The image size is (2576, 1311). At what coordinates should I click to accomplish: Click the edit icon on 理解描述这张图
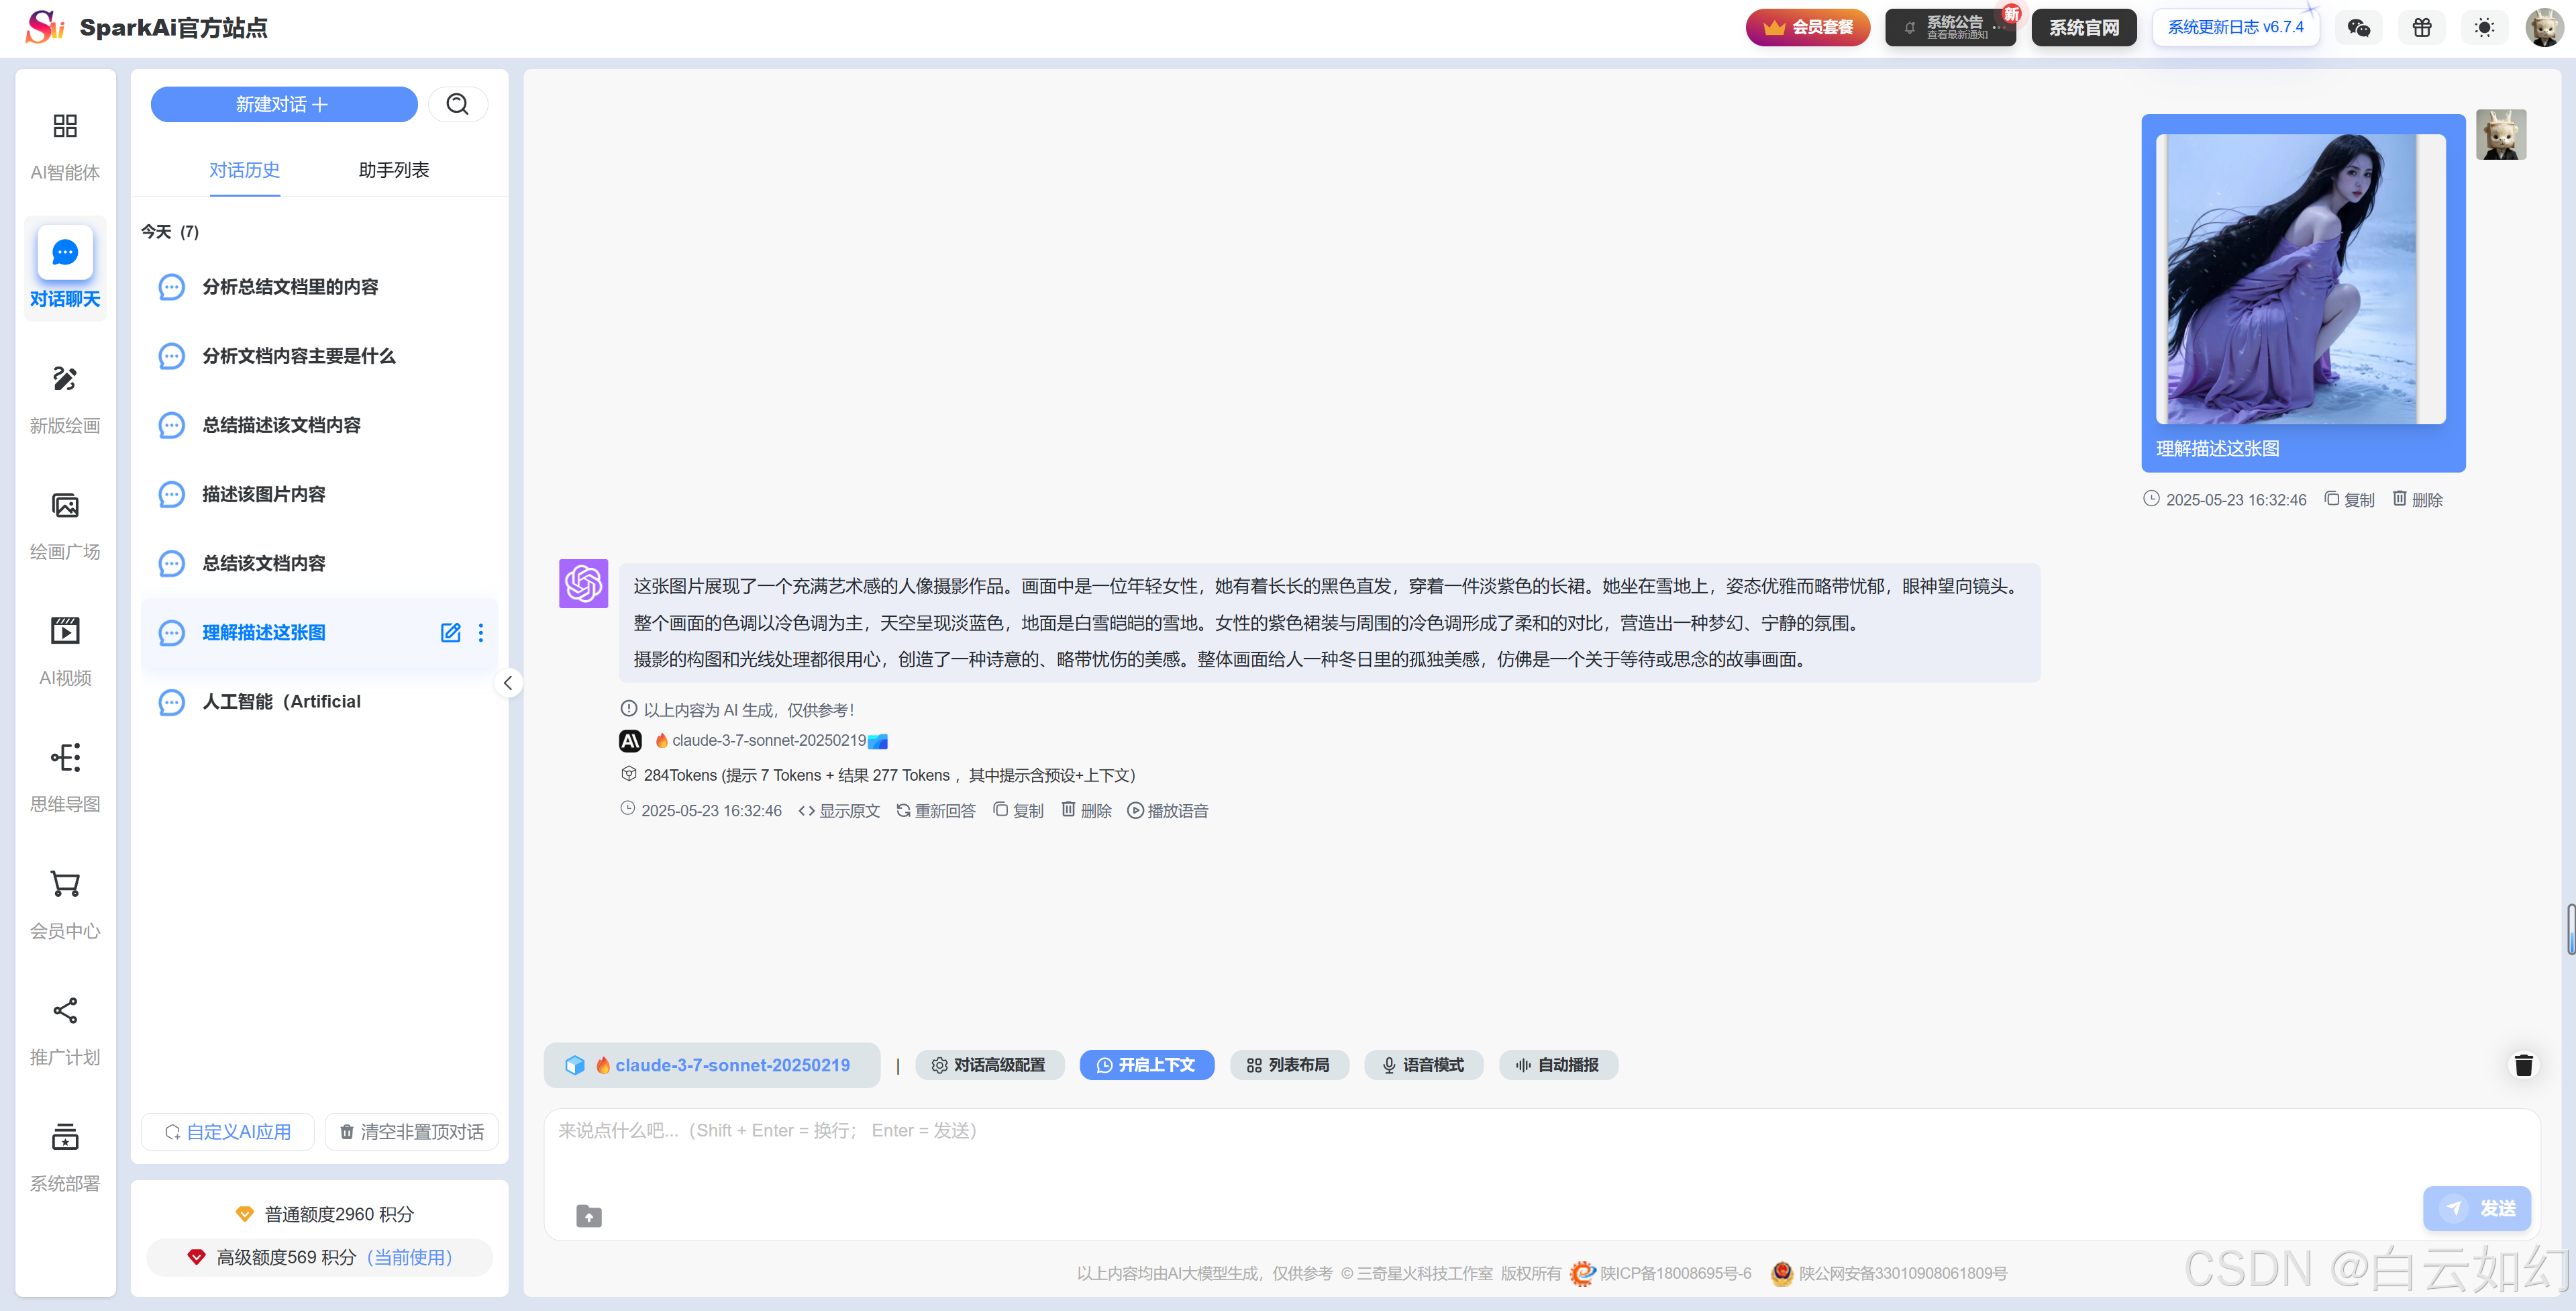pos(451,632)
